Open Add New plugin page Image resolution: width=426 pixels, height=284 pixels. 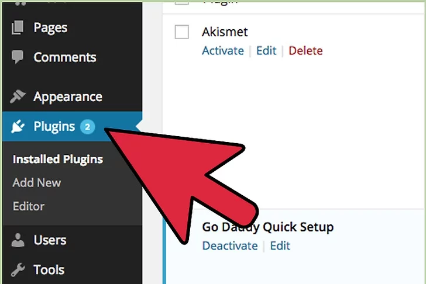point(37,182)
